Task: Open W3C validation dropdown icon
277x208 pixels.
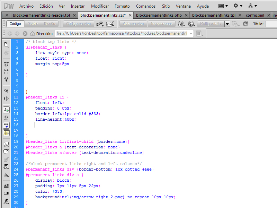Action: tap(110, 24)
